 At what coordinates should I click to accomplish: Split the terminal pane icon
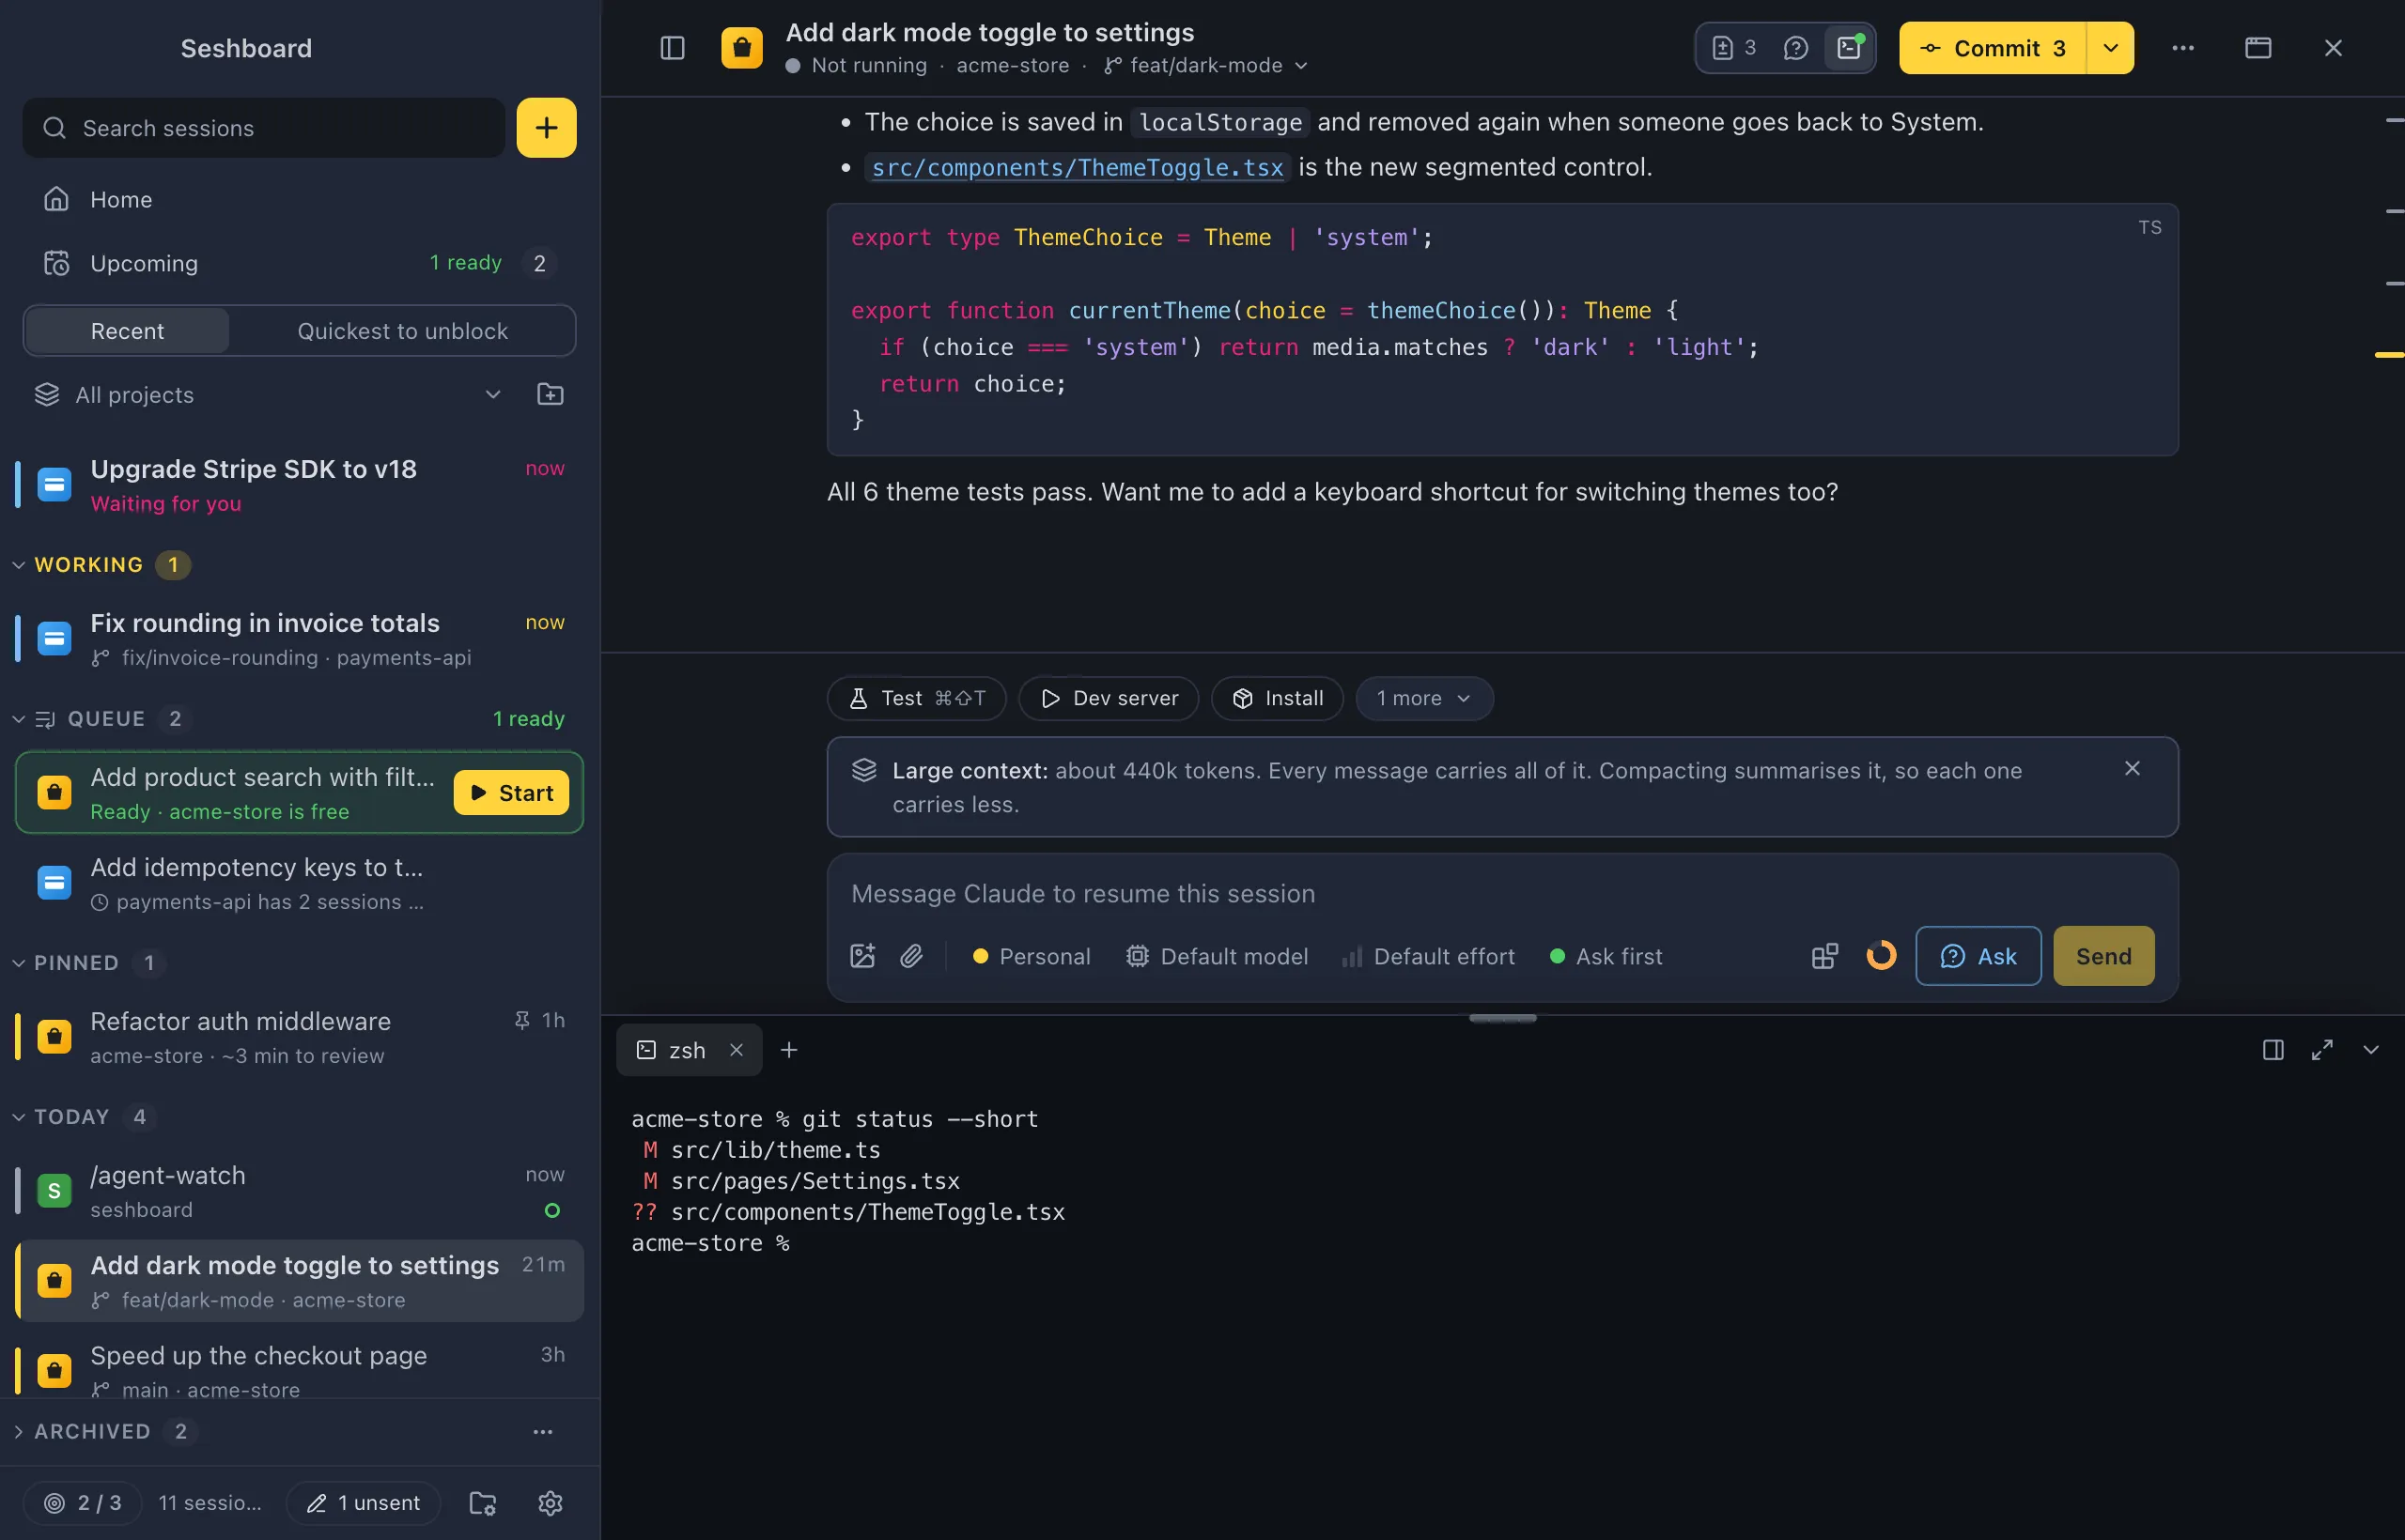click(x=2273, y=1050)
